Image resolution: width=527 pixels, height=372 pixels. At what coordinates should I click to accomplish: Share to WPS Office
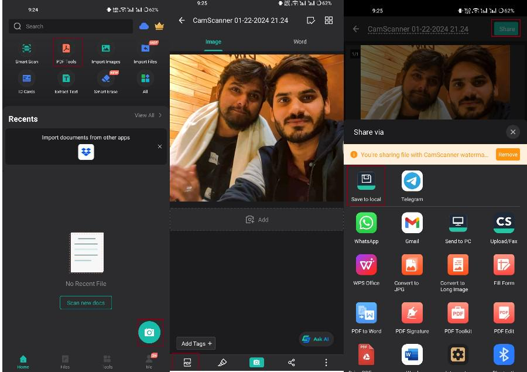(x=367, y=270)
